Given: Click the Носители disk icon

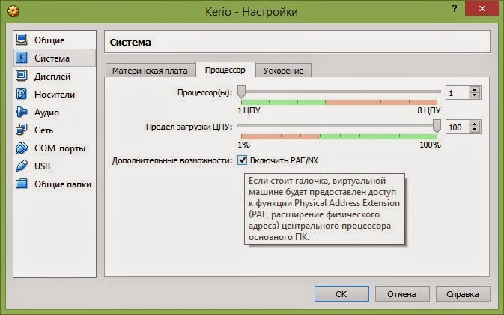Looking at the screenshot, I should pyautogui.click(x=22, y=94).
